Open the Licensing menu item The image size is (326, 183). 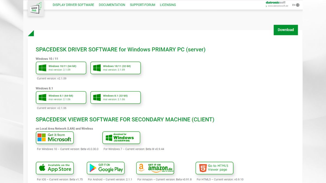(x=168, y=5)
